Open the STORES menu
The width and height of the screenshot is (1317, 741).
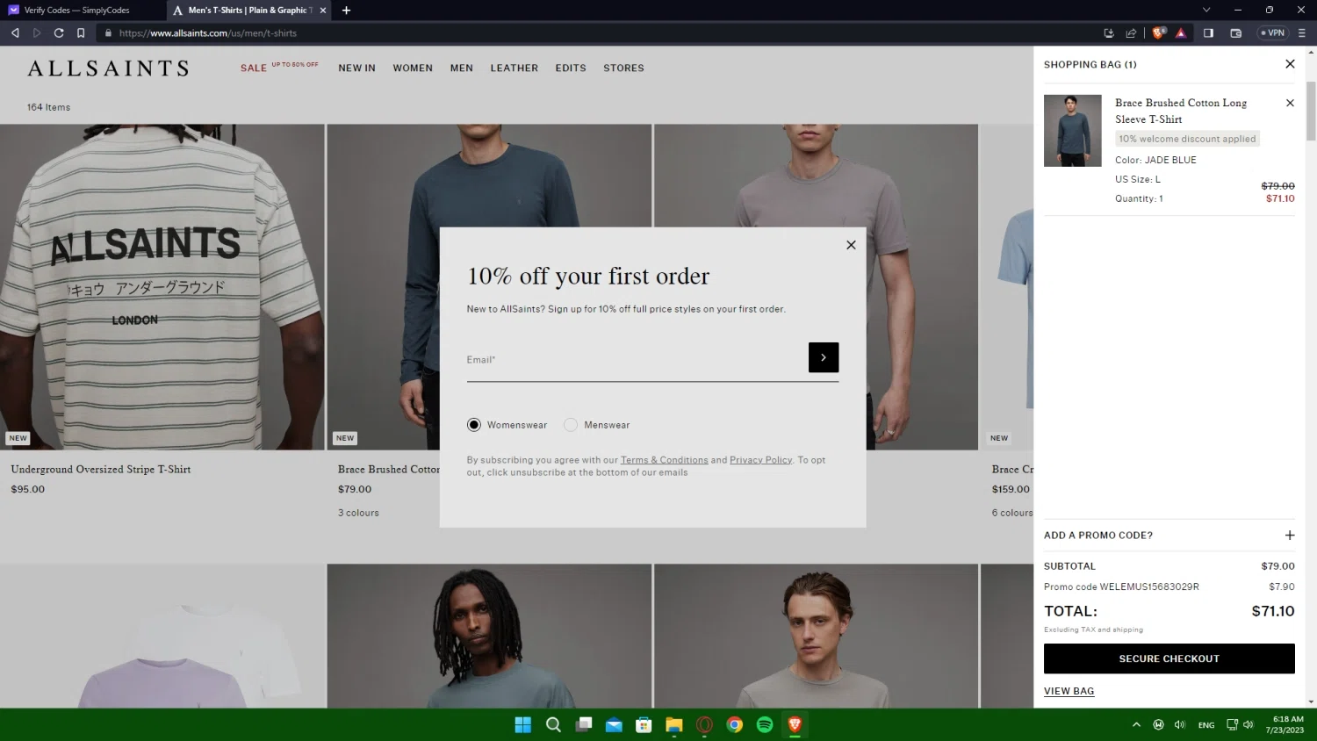[x=623, y=68]
